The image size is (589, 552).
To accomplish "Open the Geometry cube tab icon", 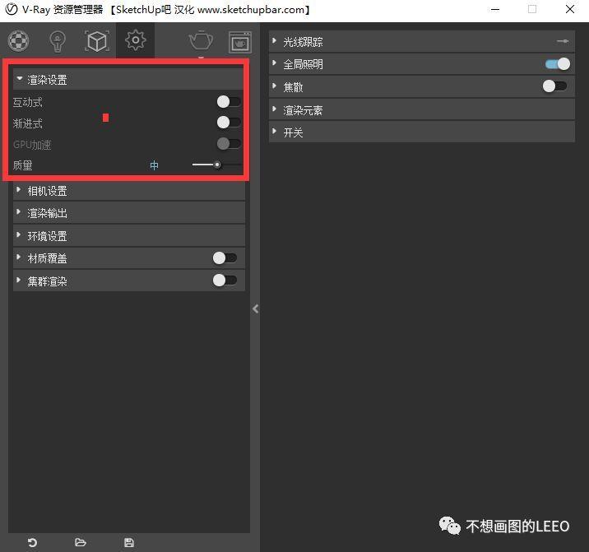I will 96,41.
